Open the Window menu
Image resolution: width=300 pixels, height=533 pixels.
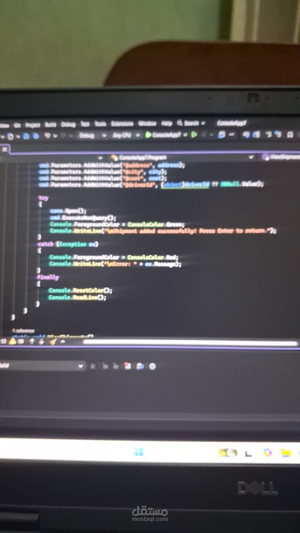147,123
